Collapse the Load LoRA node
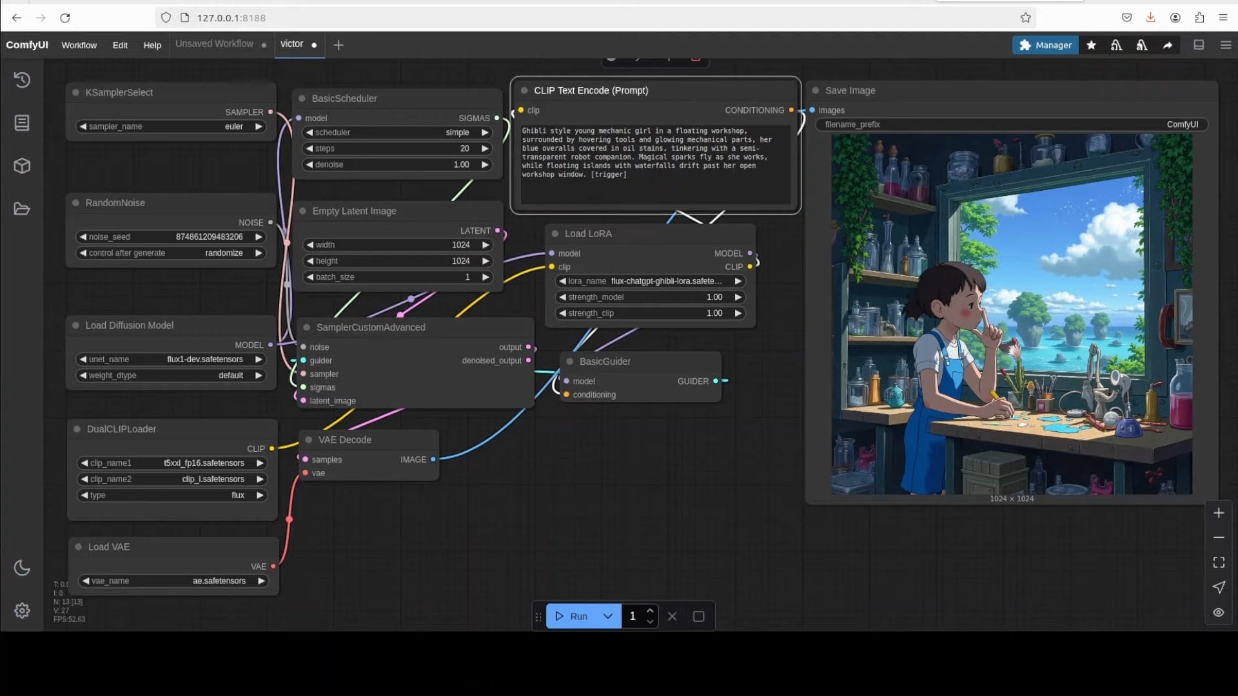The height and width of the screenshot is (696, 1238). point(555,233)
